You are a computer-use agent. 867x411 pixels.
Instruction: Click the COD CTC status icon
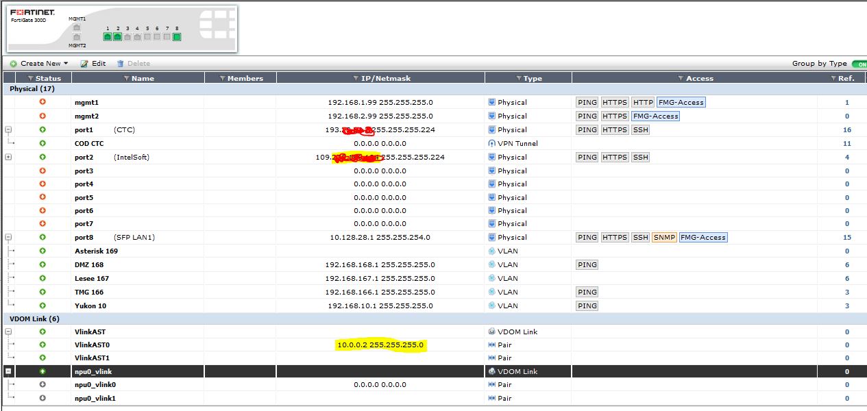[42, 143]
